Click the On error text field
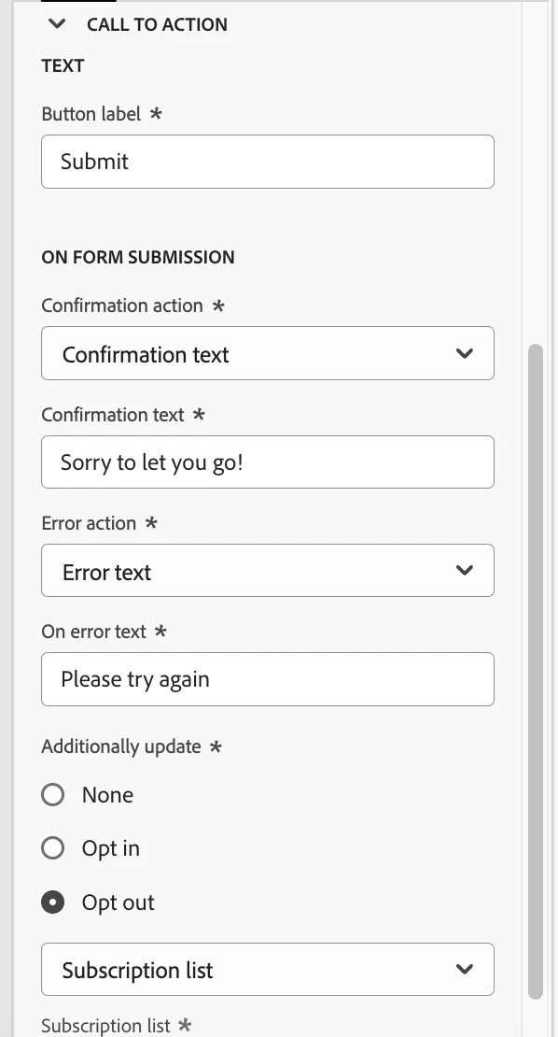This screenshot has height=1037, width=558. click(x=268, y=679)
